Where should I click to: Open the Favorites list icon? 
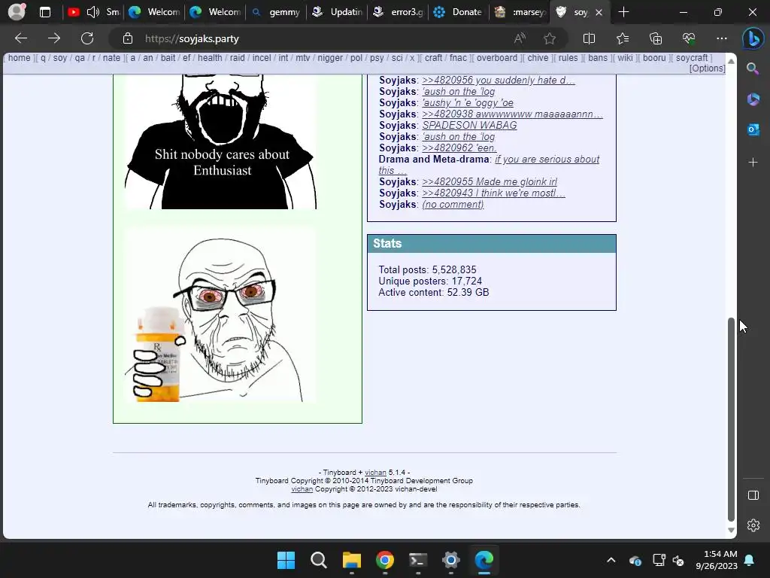pos(622,38)
